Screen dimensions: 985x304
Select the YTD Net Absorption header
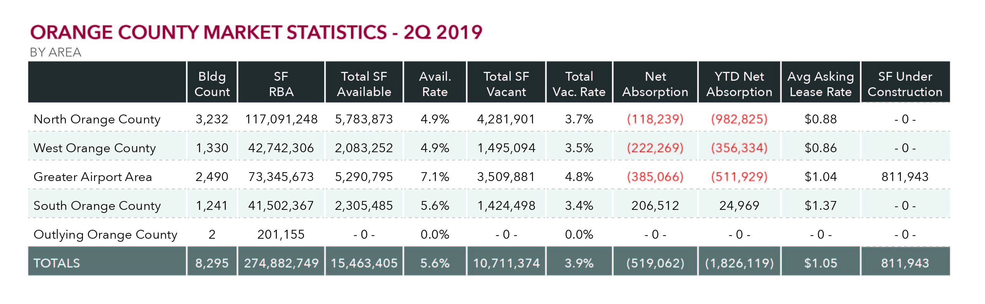click(739, 84)
